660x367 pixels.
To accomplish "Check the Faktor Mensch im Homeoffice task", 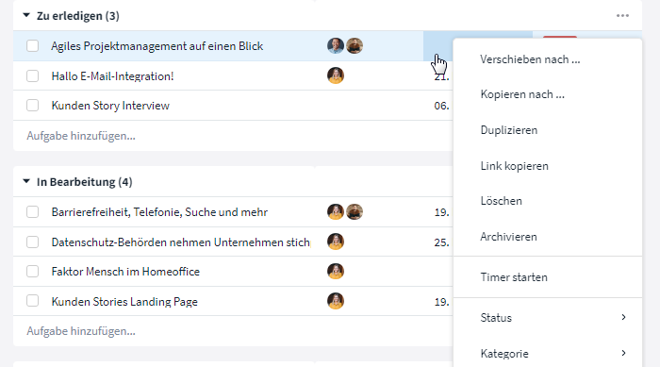I will (32, 272).
